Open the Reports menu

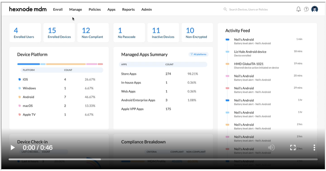[128, 10]
